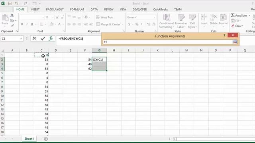Click the expand dialog icon in Function Arguments
This screenshot has width=255, height=143.
[235, 42]
